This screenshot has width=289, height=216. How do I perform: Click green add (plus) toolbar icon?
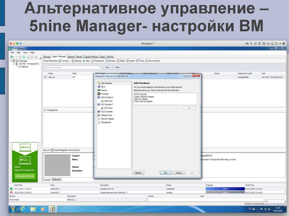(12, 57)
